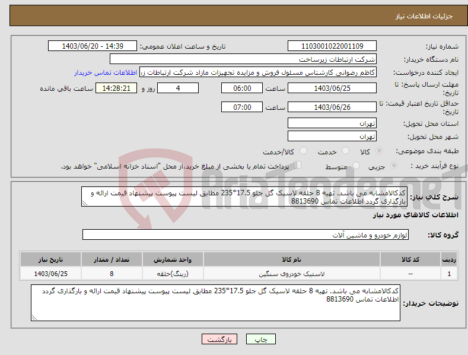This screenshot has height=355, width=468.
Task: Click the price validity hour field 07:00
Action: point(242,107)
